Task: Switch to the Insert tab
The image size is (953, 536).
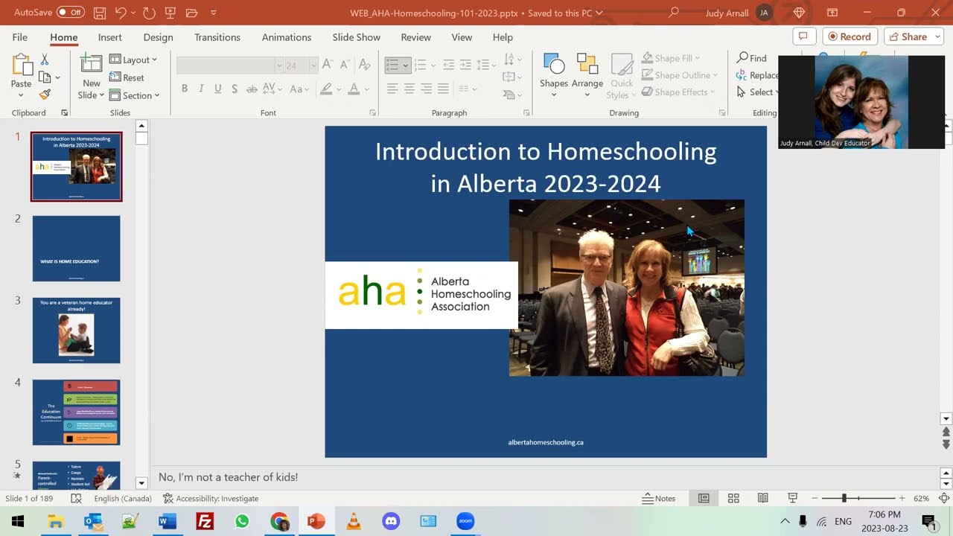Action: (x=109, y=37)
